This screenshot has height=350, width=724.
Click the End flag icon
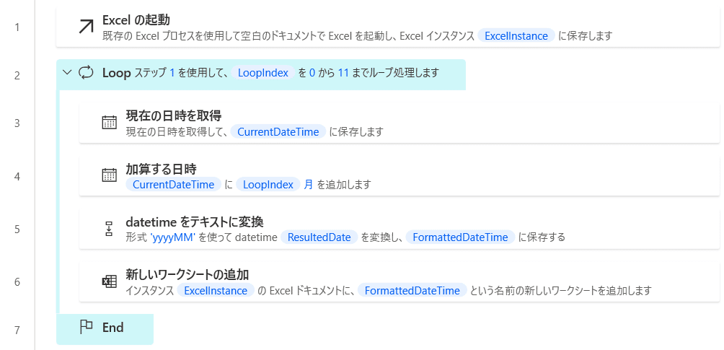(x=87, y=328)
